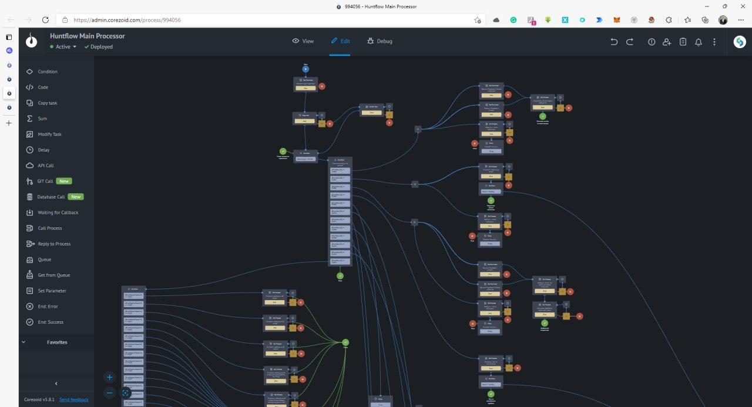Zoom in with the plus button
Image resolution: width=752 pixels, height=407 pixels.
(109, 377)
